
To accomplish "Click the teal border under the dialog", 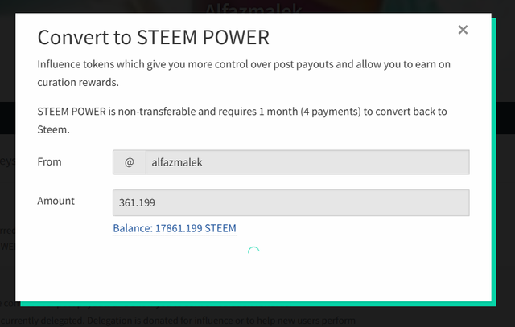I will click(x=257, y=304).
